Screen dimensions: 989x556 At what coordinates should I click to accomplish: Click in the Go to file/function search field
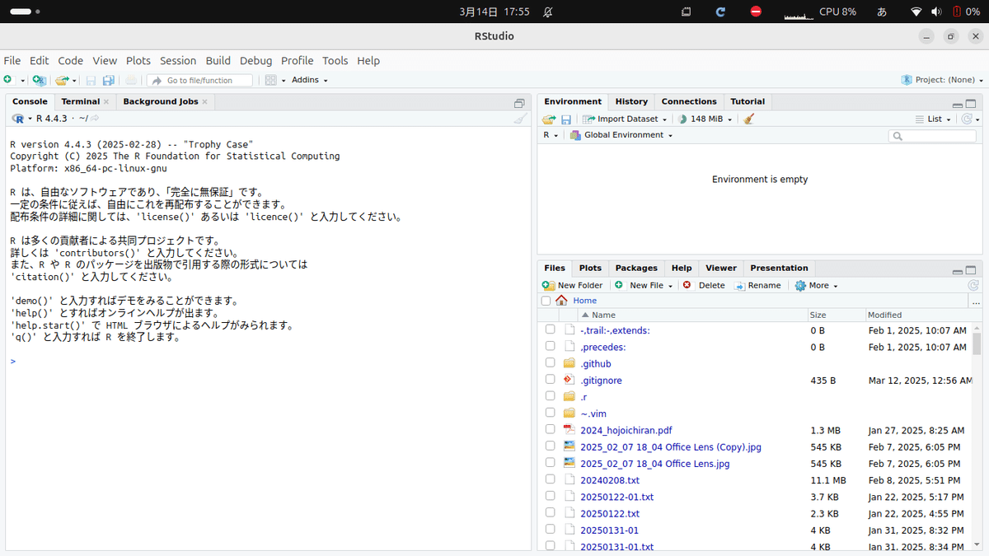pos(200,80)
